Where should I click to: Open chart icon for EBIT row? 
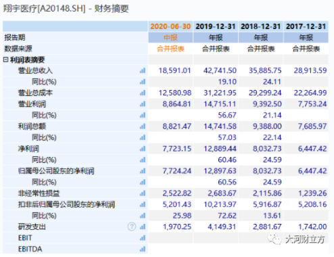[x=143, y=238]
